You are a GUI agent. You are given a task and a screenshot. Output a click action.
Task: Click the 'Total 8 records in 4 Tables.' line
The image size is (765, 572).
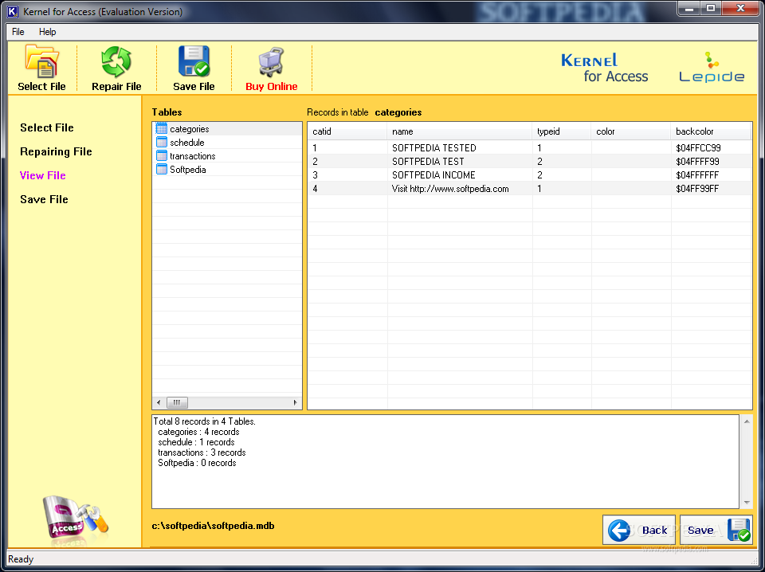click(205, 421)
